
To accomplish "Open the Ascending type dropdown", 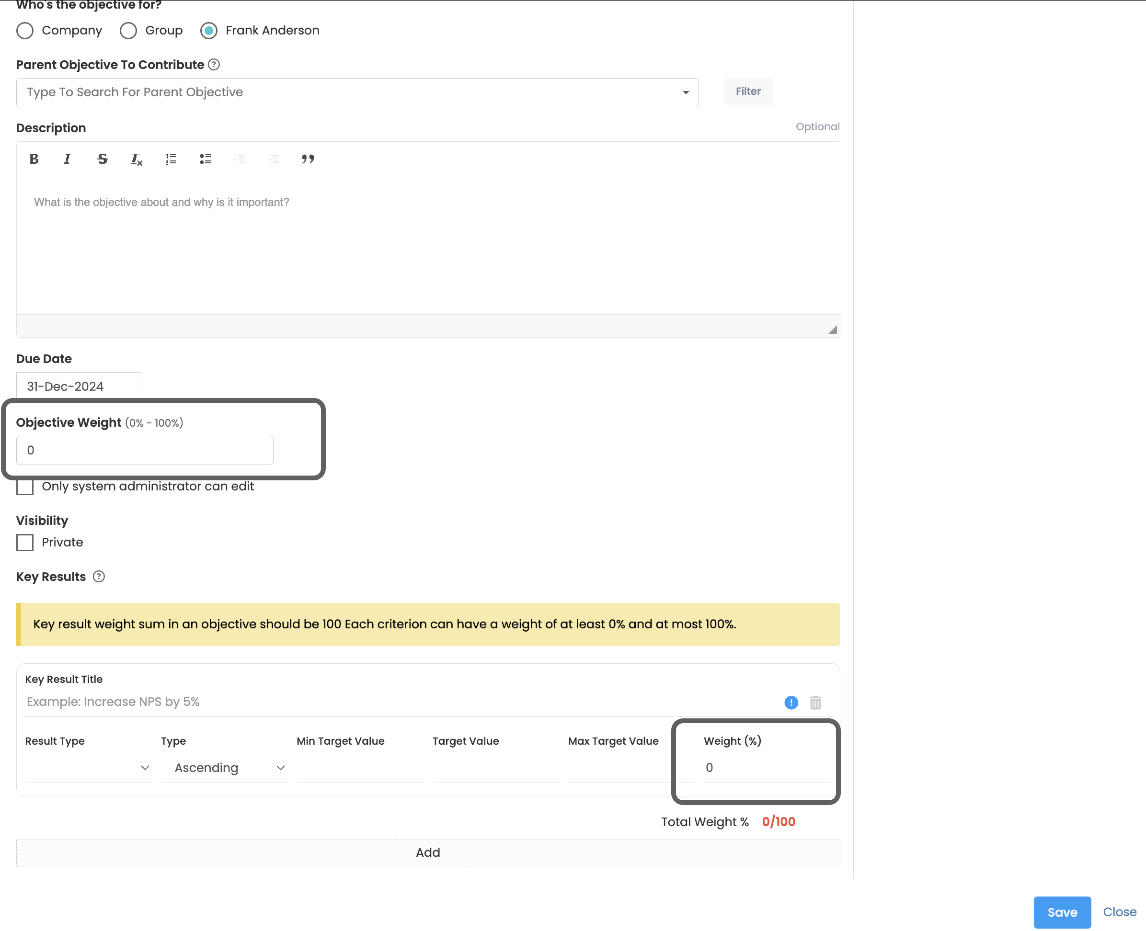I will (x=224, y=768).
